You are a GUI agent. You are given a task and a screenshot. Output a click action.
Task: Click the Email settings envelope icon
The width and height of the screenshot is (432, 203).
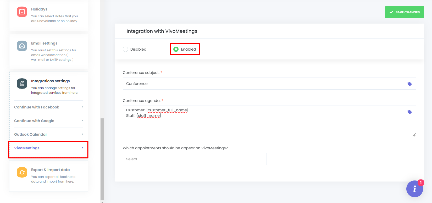(22, 46)
